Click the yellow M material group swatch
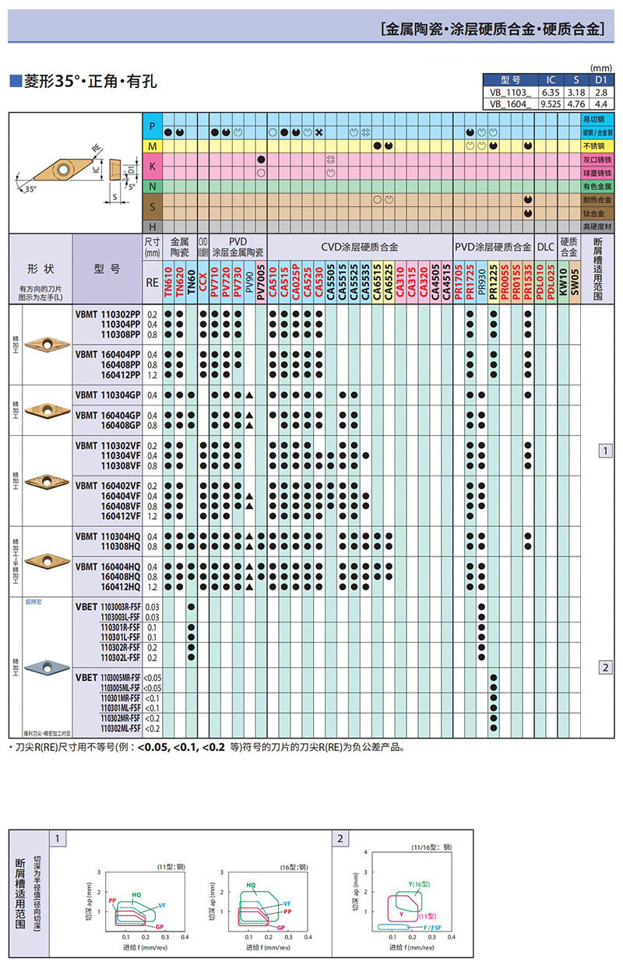 point(152,146)
